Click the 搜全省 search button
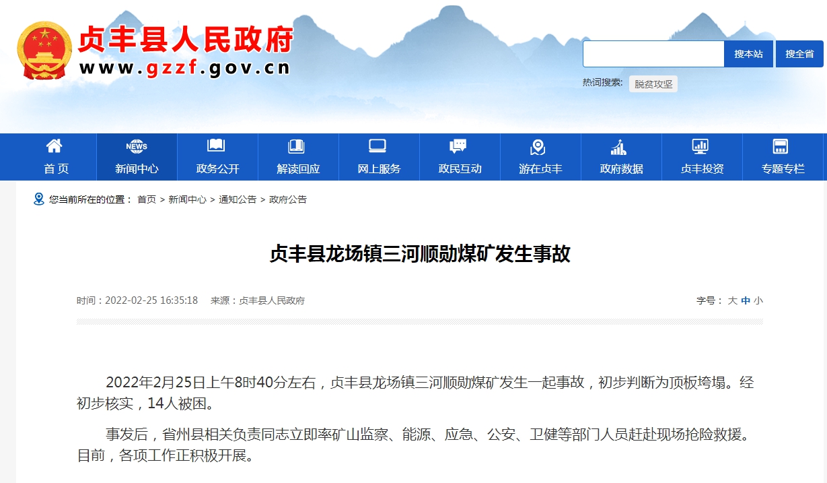The height and width of the screenshot is (483, 827). (x=799, y=54)
